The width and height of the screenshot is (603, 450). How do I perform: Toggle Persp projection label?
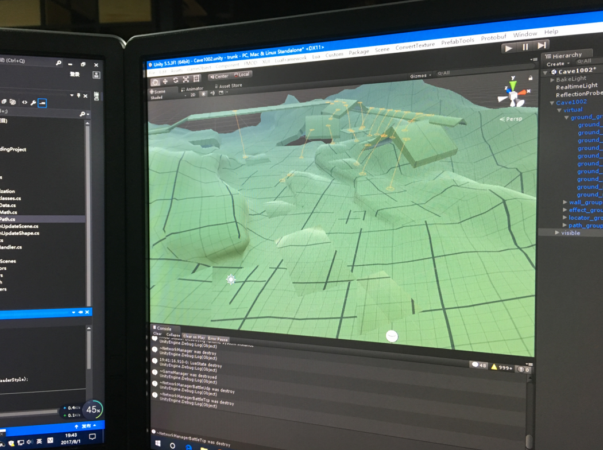pyautogui.click(x=511, y=119)
